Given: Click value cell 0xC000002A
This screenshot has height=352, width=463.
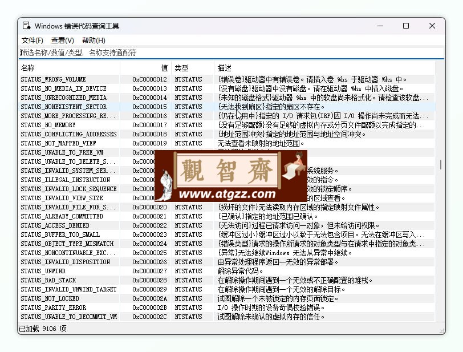Looking at the screenshot, I should click(x=149, y=299).
